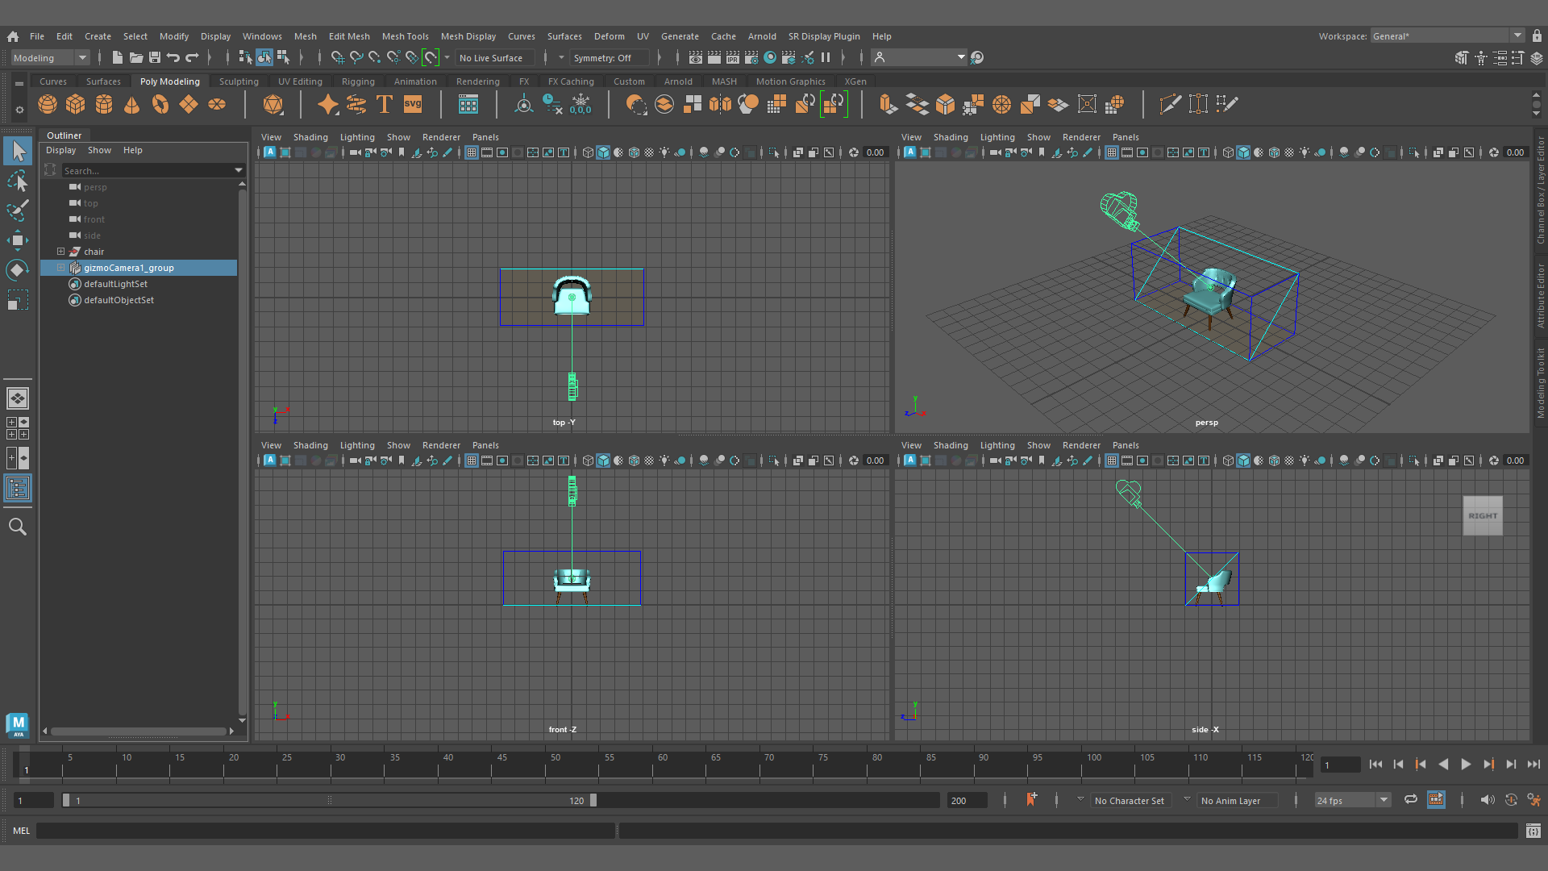Toggle loop playback mode button

[x=1410, y=800]
